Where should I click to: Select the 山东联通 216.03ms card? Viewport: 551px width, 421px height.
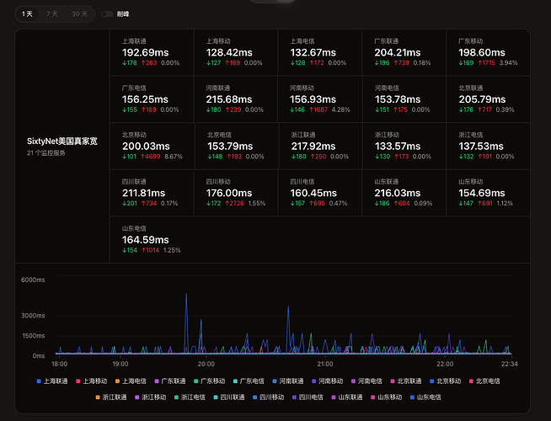point(404,193)
